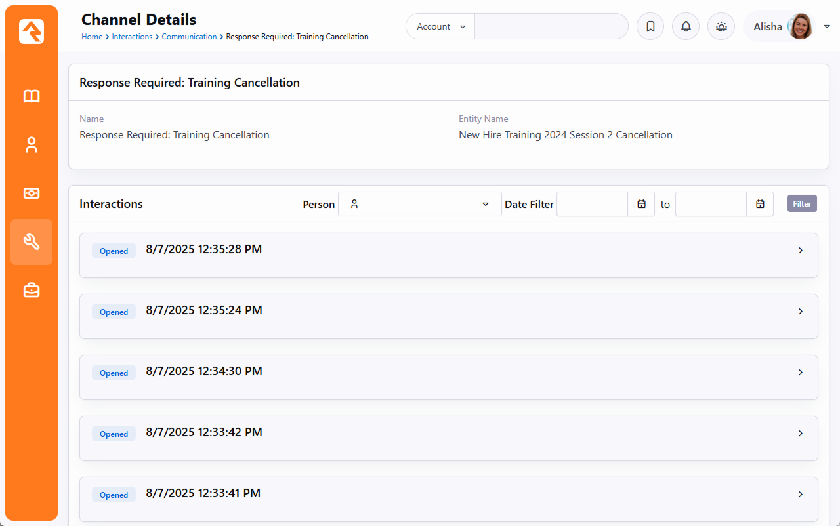Image resolution: width=840 pixels, height=526 pixels.
Task: Toggle the sun theme icon
Action: coord(721,27)
